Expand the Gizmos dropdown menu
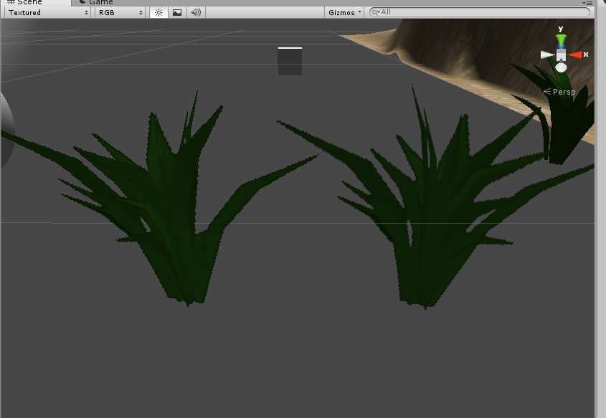 (345, 12)
